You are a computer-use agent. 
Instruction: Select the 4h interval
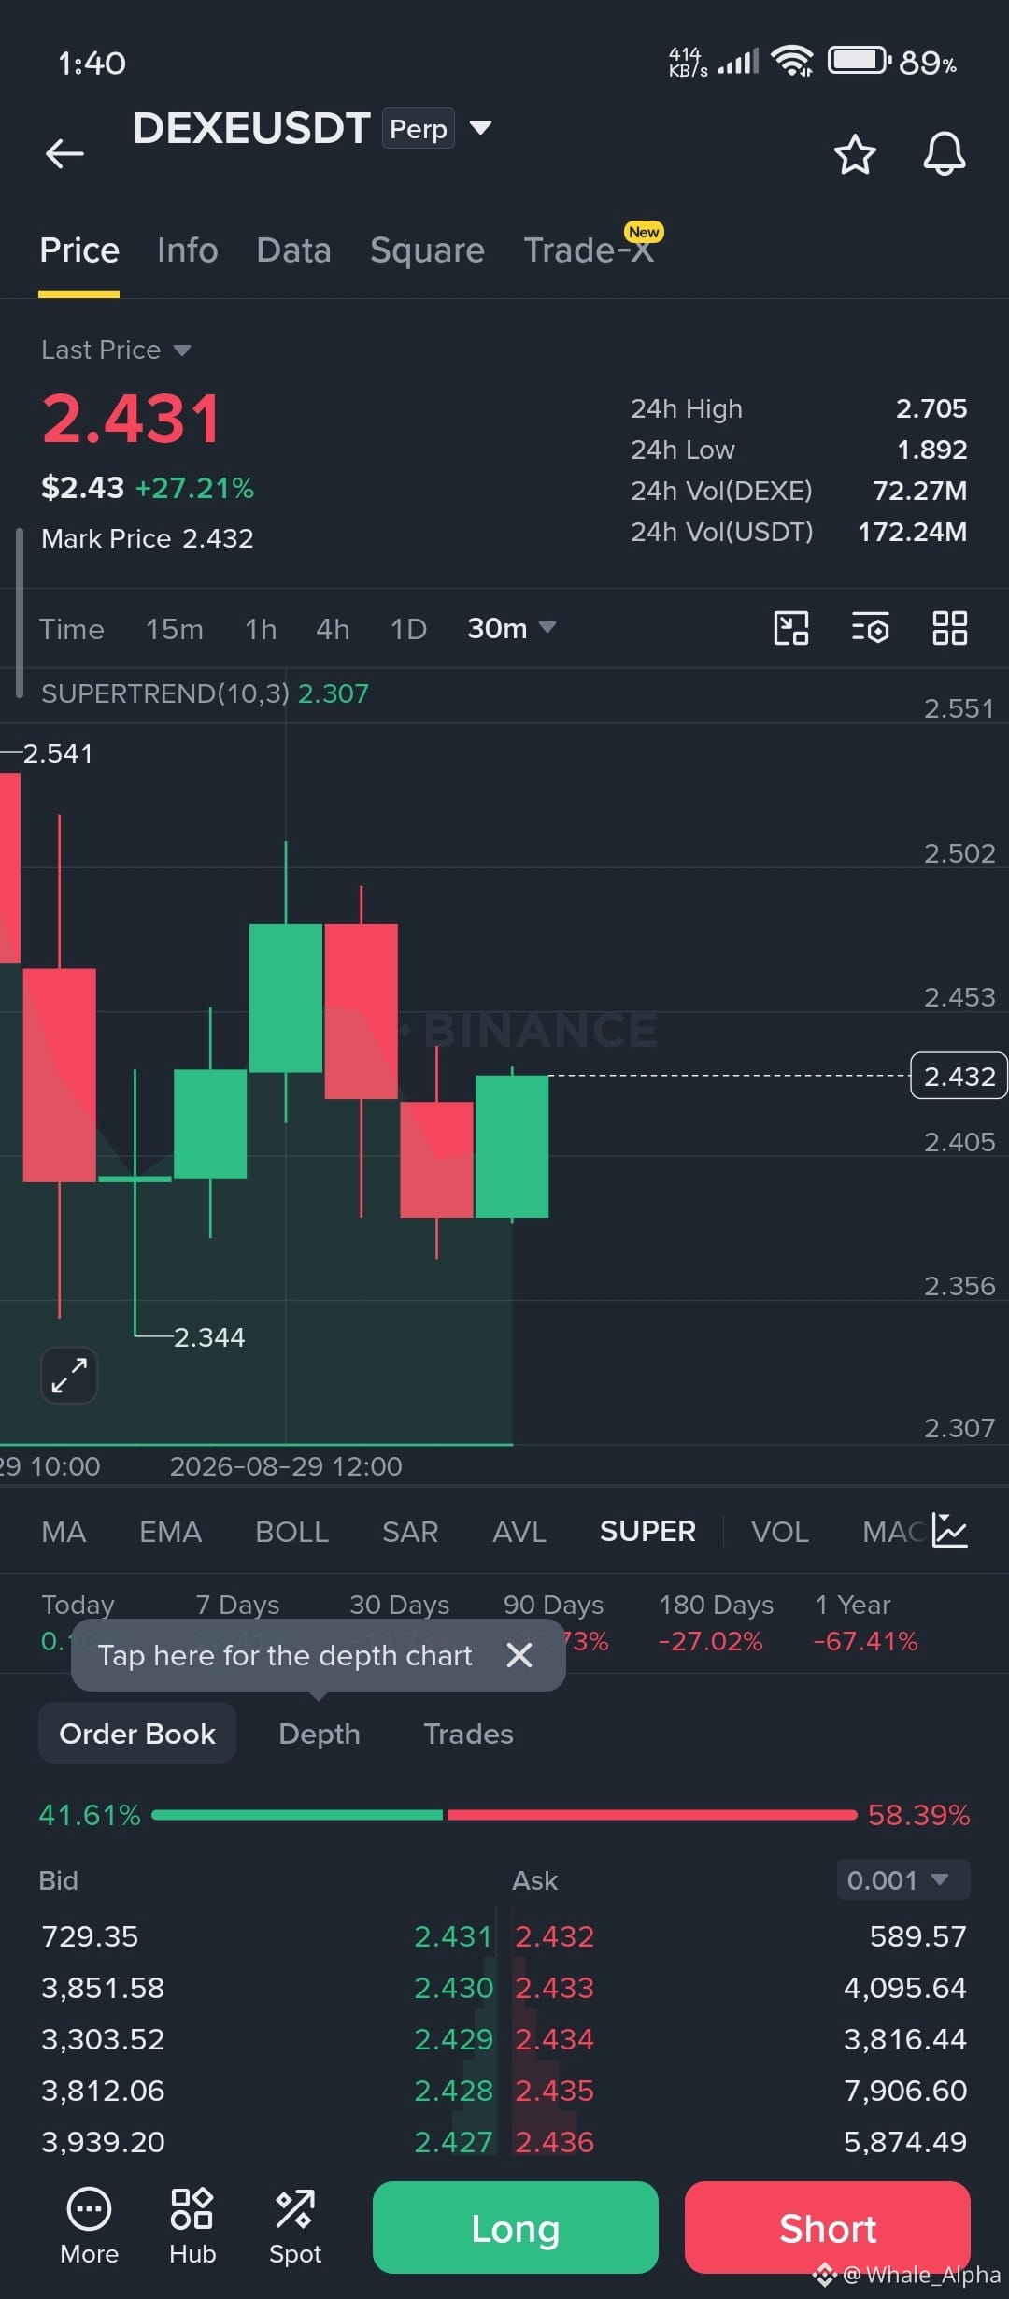pos(333,629)
